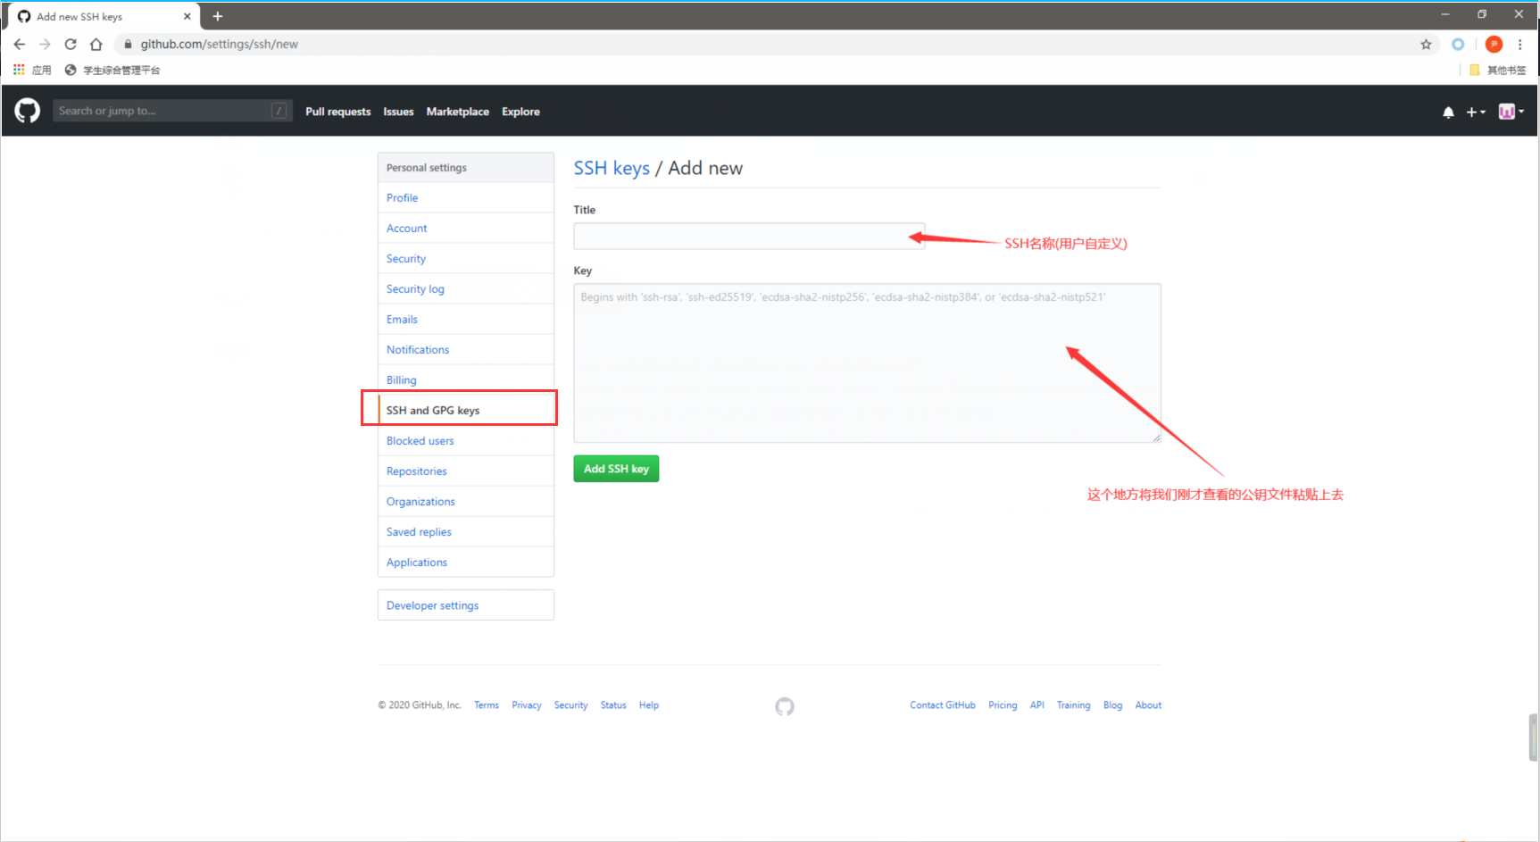1540x842 pixels.
Task: Open the About footer link
Action: (1148, 705)
